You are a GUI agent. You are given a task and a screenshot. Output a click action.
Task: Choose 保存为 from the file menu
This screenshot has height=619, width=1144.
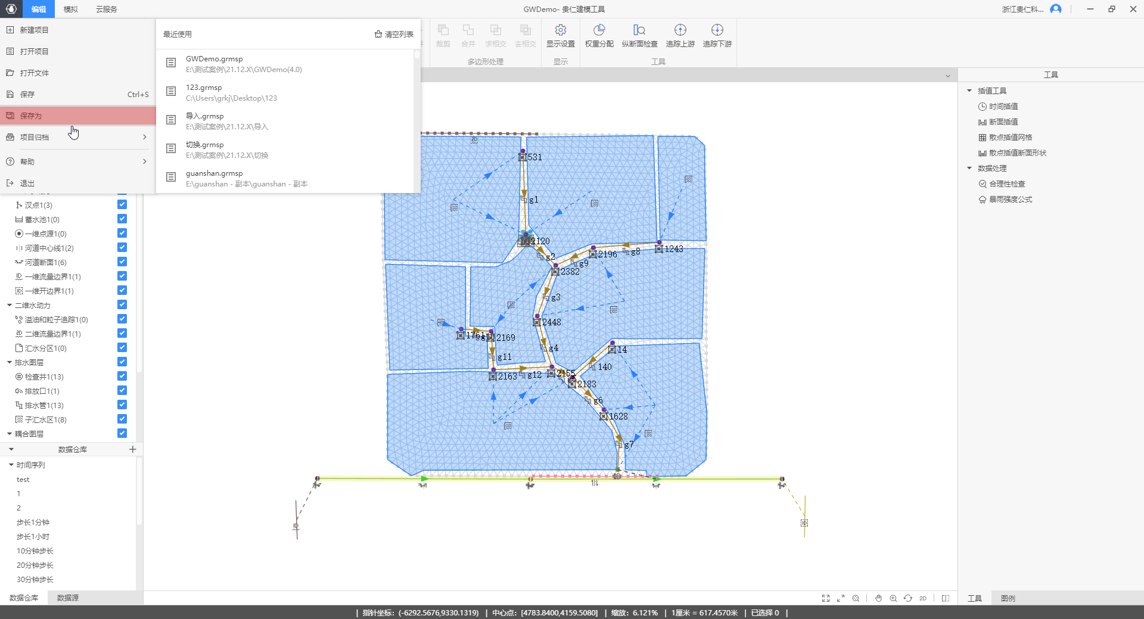(x=77, y=116)
